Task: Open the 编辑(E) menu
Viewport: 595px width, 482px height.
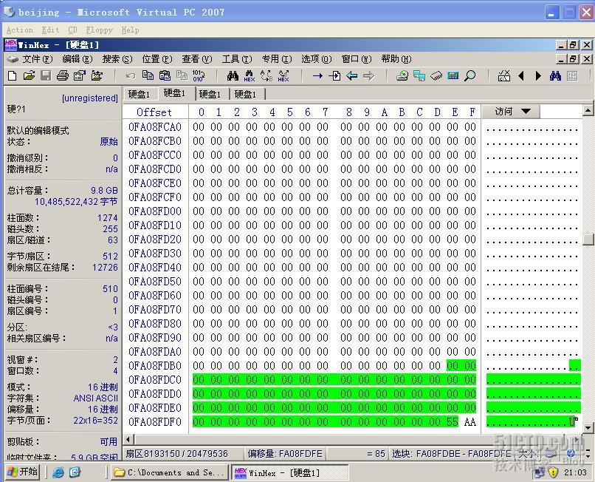Action: pos(78,59)
